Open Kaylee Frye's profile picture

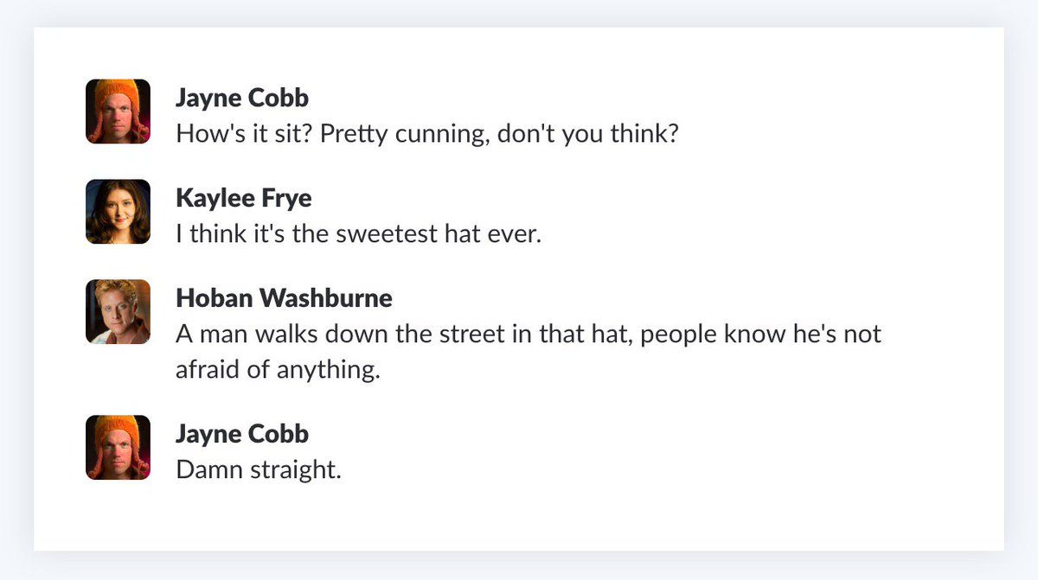[119, 212]
